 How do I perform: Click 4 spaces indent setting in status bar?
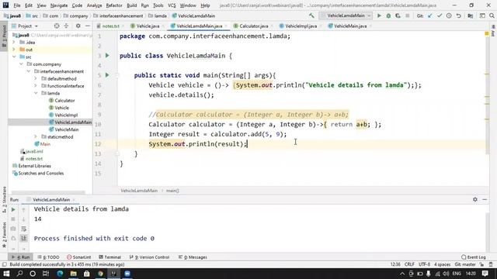[442, 264]
